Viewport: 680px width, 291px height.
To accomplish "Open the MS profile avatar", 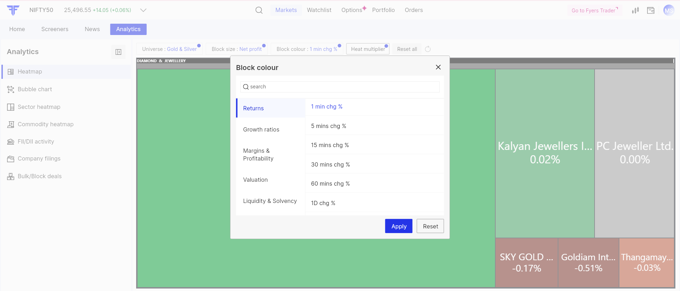I will tap(668, 10).
